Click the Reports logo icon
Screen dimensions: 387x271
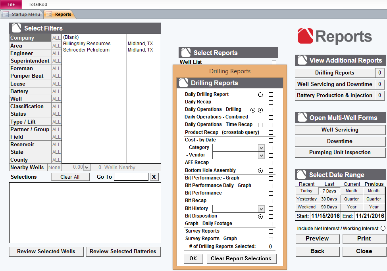305,36
